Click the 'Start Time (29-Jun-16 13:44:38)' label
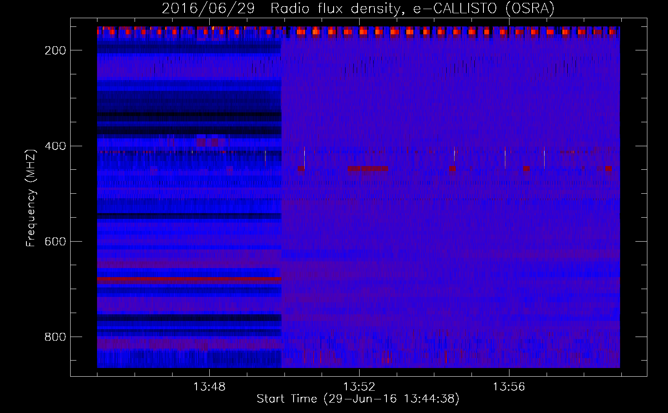 coord(358,399)
